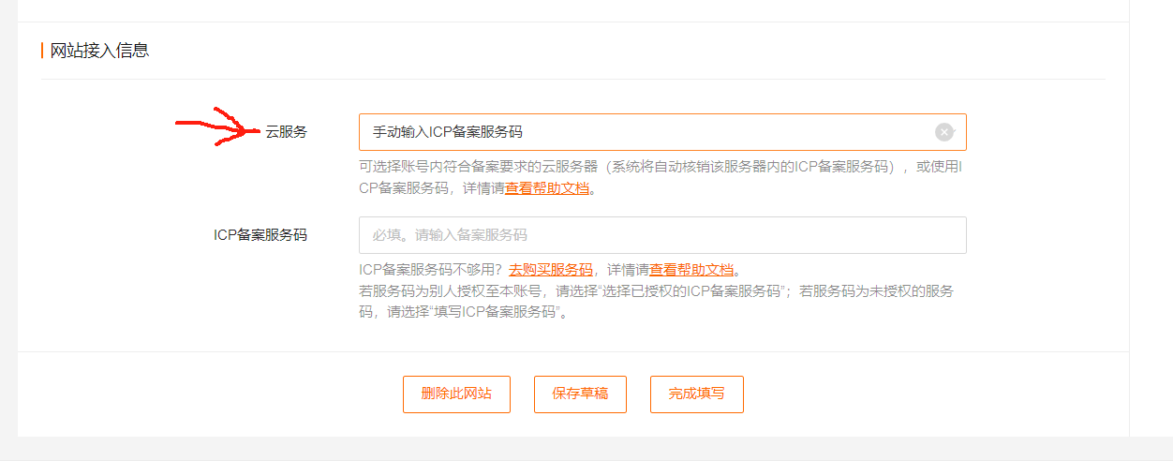Open the 云服务 dropdown field

click(x=662, y=132)
